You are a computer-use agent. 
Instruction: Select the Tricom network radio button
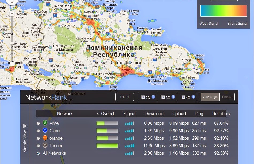(x=38, y=146)
